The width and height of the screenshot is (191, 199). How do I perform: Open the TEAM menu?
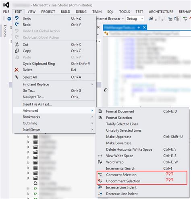[97, 12]
